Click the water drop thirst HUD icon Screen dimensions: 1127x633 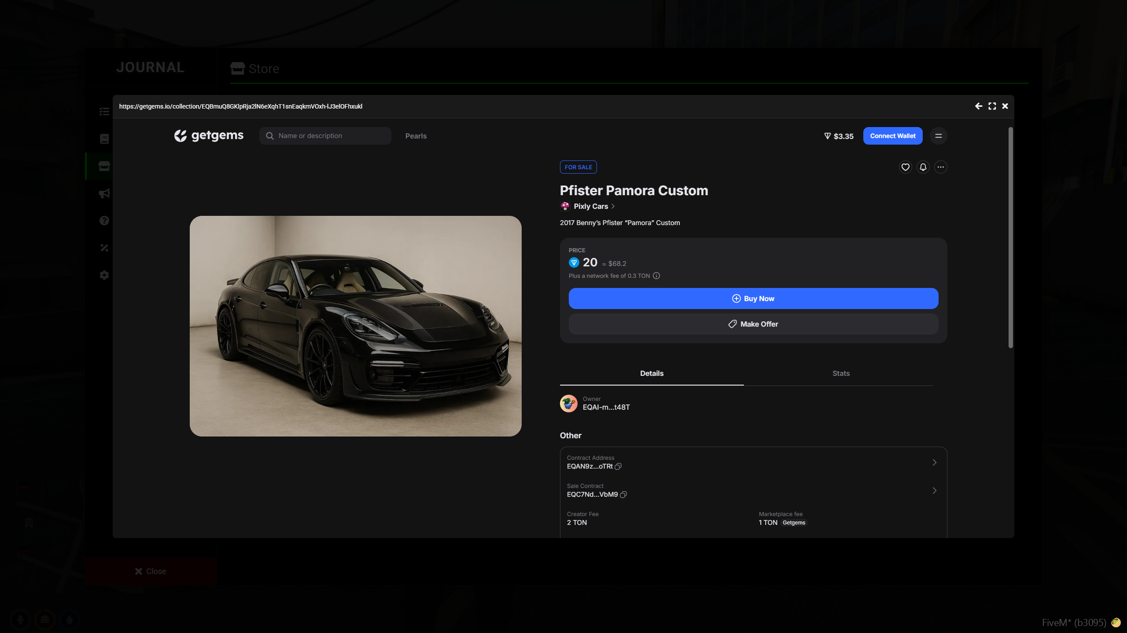[69, 620]
